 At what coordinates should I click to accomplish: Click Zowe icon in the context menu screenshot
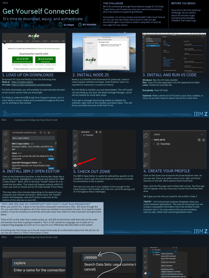coord(145,273)
